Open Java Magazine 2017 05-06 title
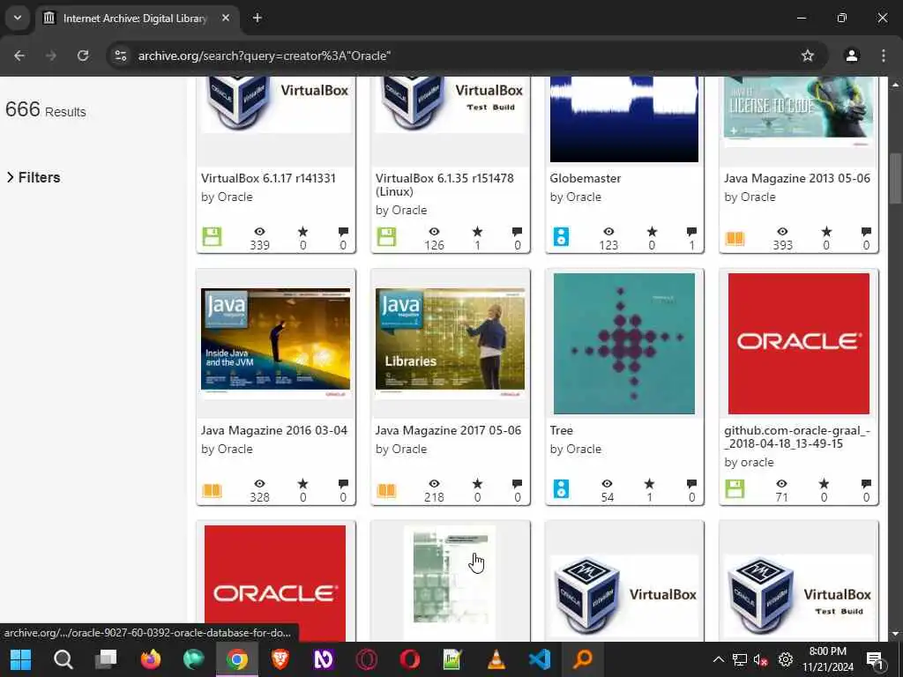Viewport: 903px width, 677px height. 448,430
